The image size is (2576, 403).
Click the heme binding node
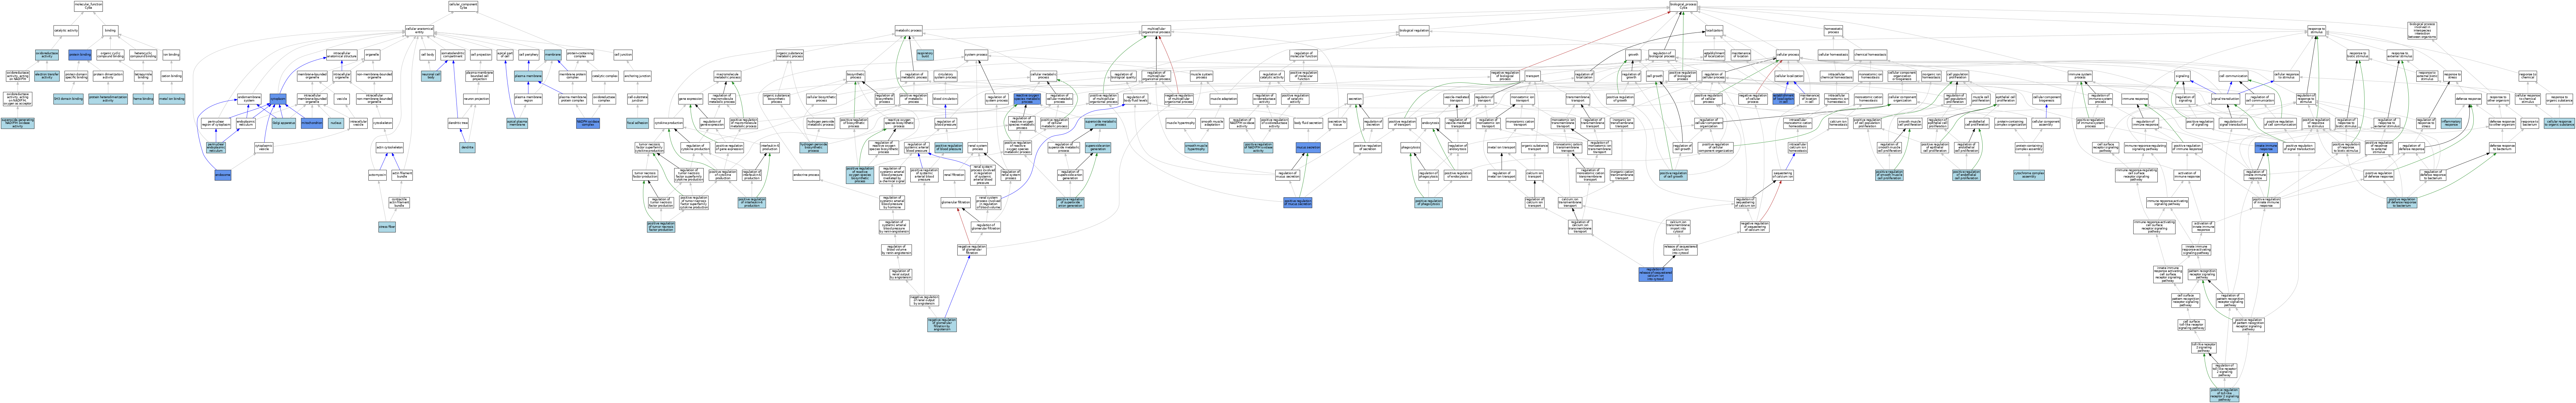click(143, 99)
